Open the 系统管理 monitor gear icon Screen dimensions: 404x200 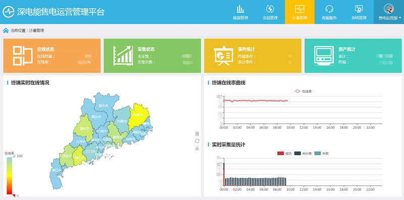coord(359,9)
